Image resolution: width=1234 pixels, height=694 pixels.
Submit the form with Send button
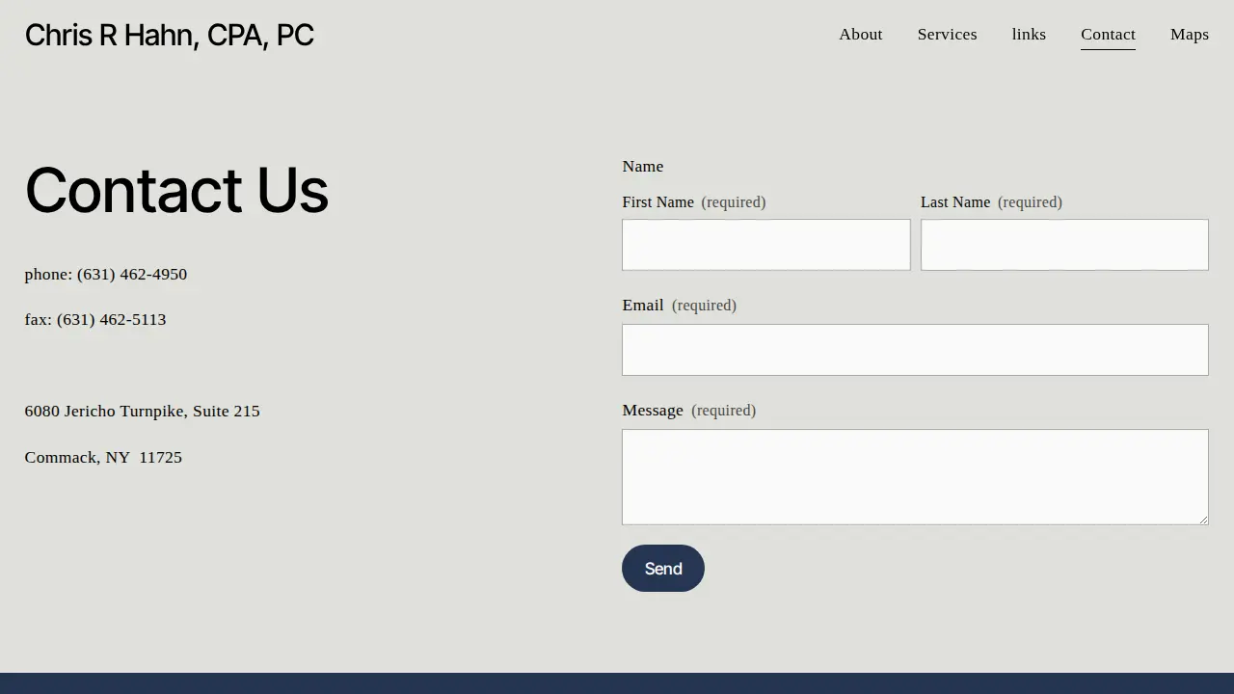[663, 569]
